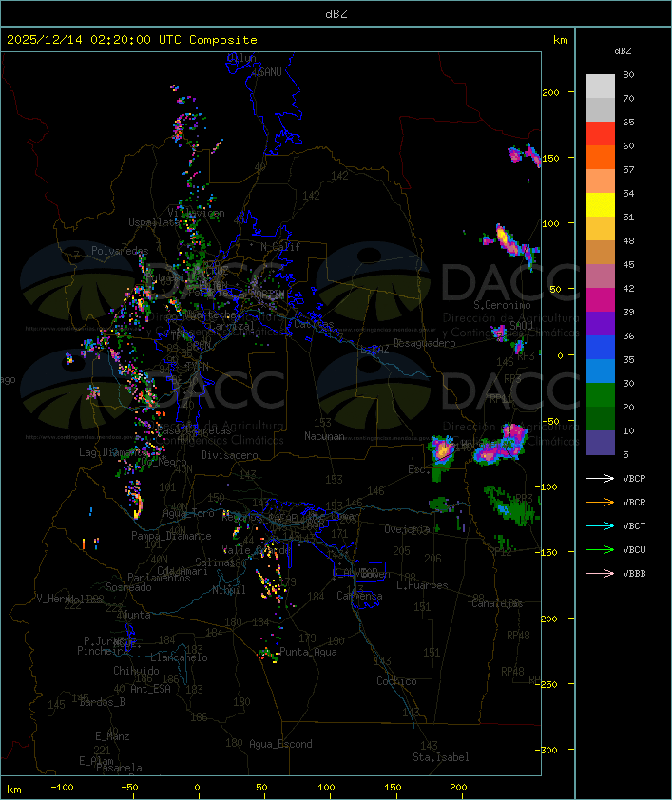Pick the red 60-65 dBZ legend swatch
The image size is (672, 800).
click(x=600, y=134)
